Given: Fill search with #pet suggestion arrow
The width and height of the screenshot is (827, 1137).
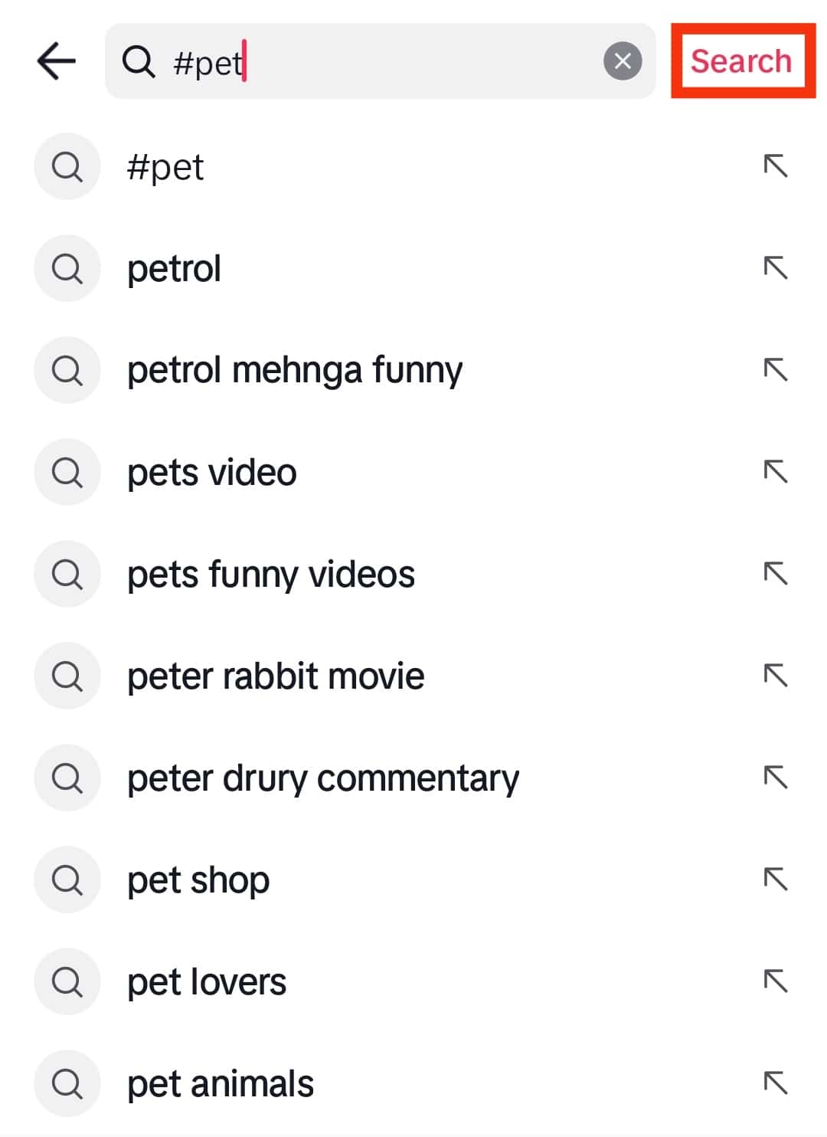Looking at the screenshot, I should 775,165.
